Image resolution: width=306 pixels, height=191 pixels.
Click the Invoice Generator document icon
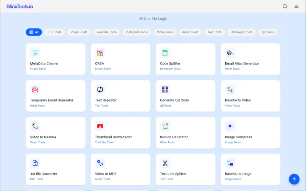coord(165,126)
